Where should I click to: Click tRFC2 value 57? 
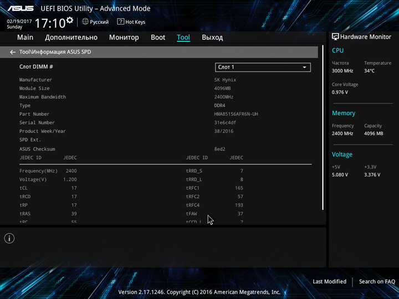pyautogui.click(x=241, y=197)
